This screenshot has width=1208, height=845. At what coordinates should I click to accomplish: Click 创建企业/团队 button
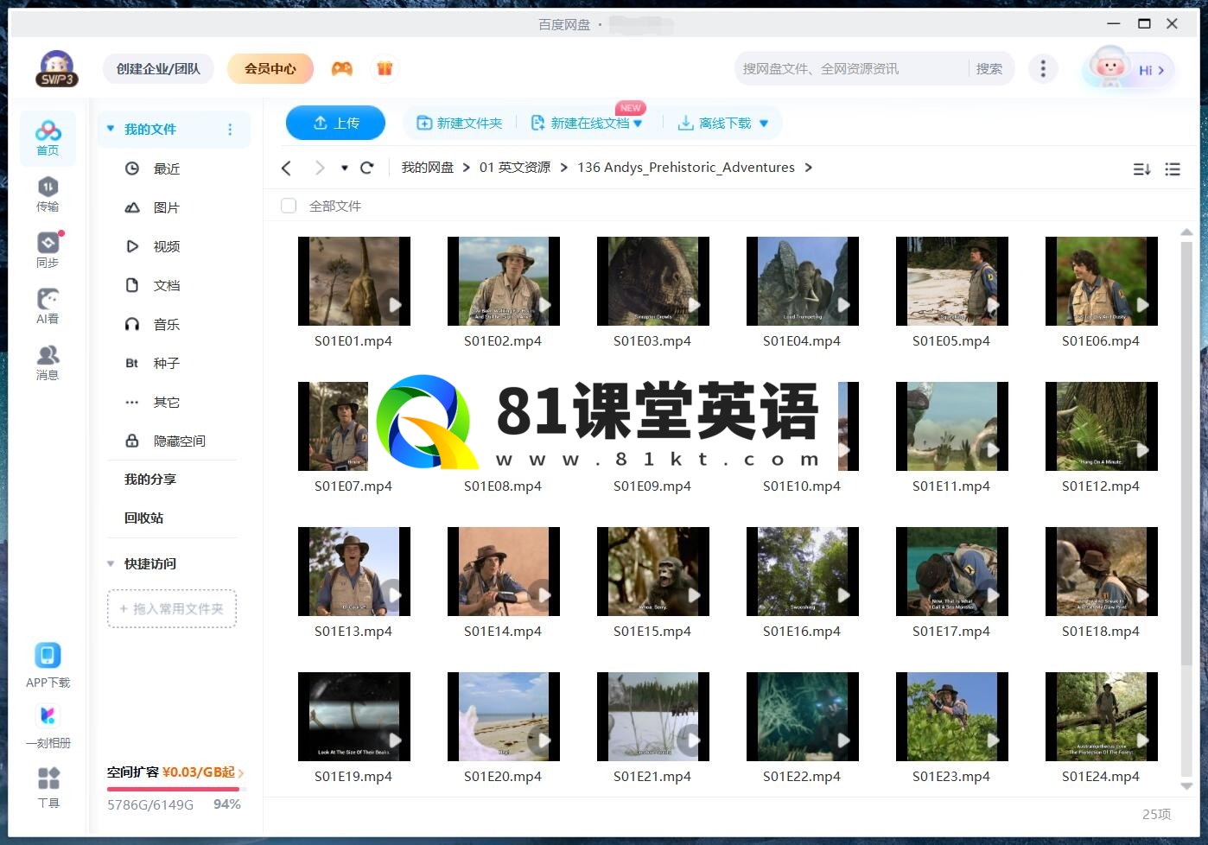click(158, 68)
